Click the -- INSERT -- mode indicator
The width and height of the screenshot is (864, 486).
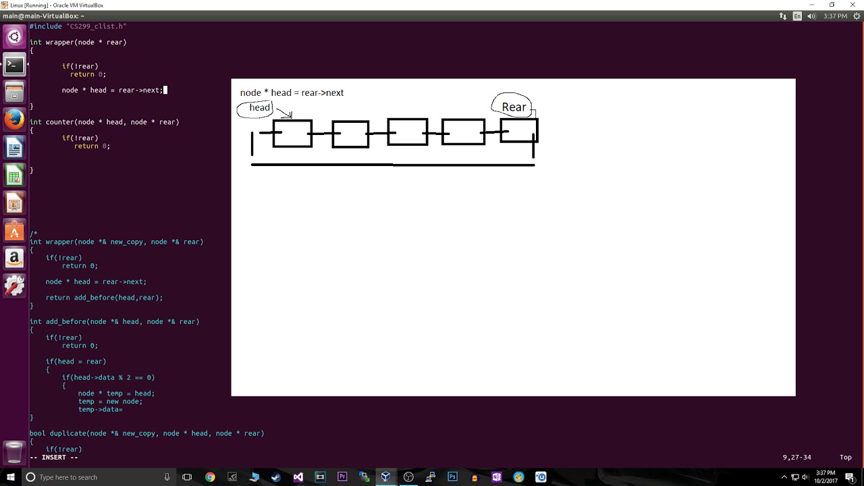[x=54, y=458]
